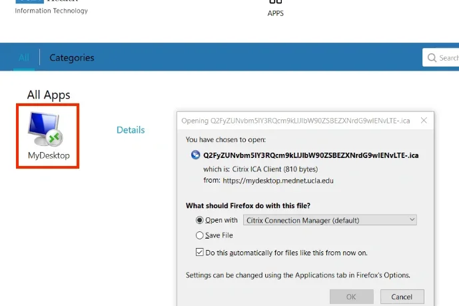Click the .ica file name text

coord(310,155)
